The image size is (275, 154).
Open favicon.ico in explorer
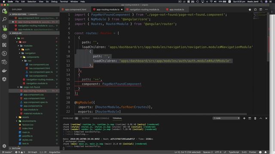tap(27, 124)
